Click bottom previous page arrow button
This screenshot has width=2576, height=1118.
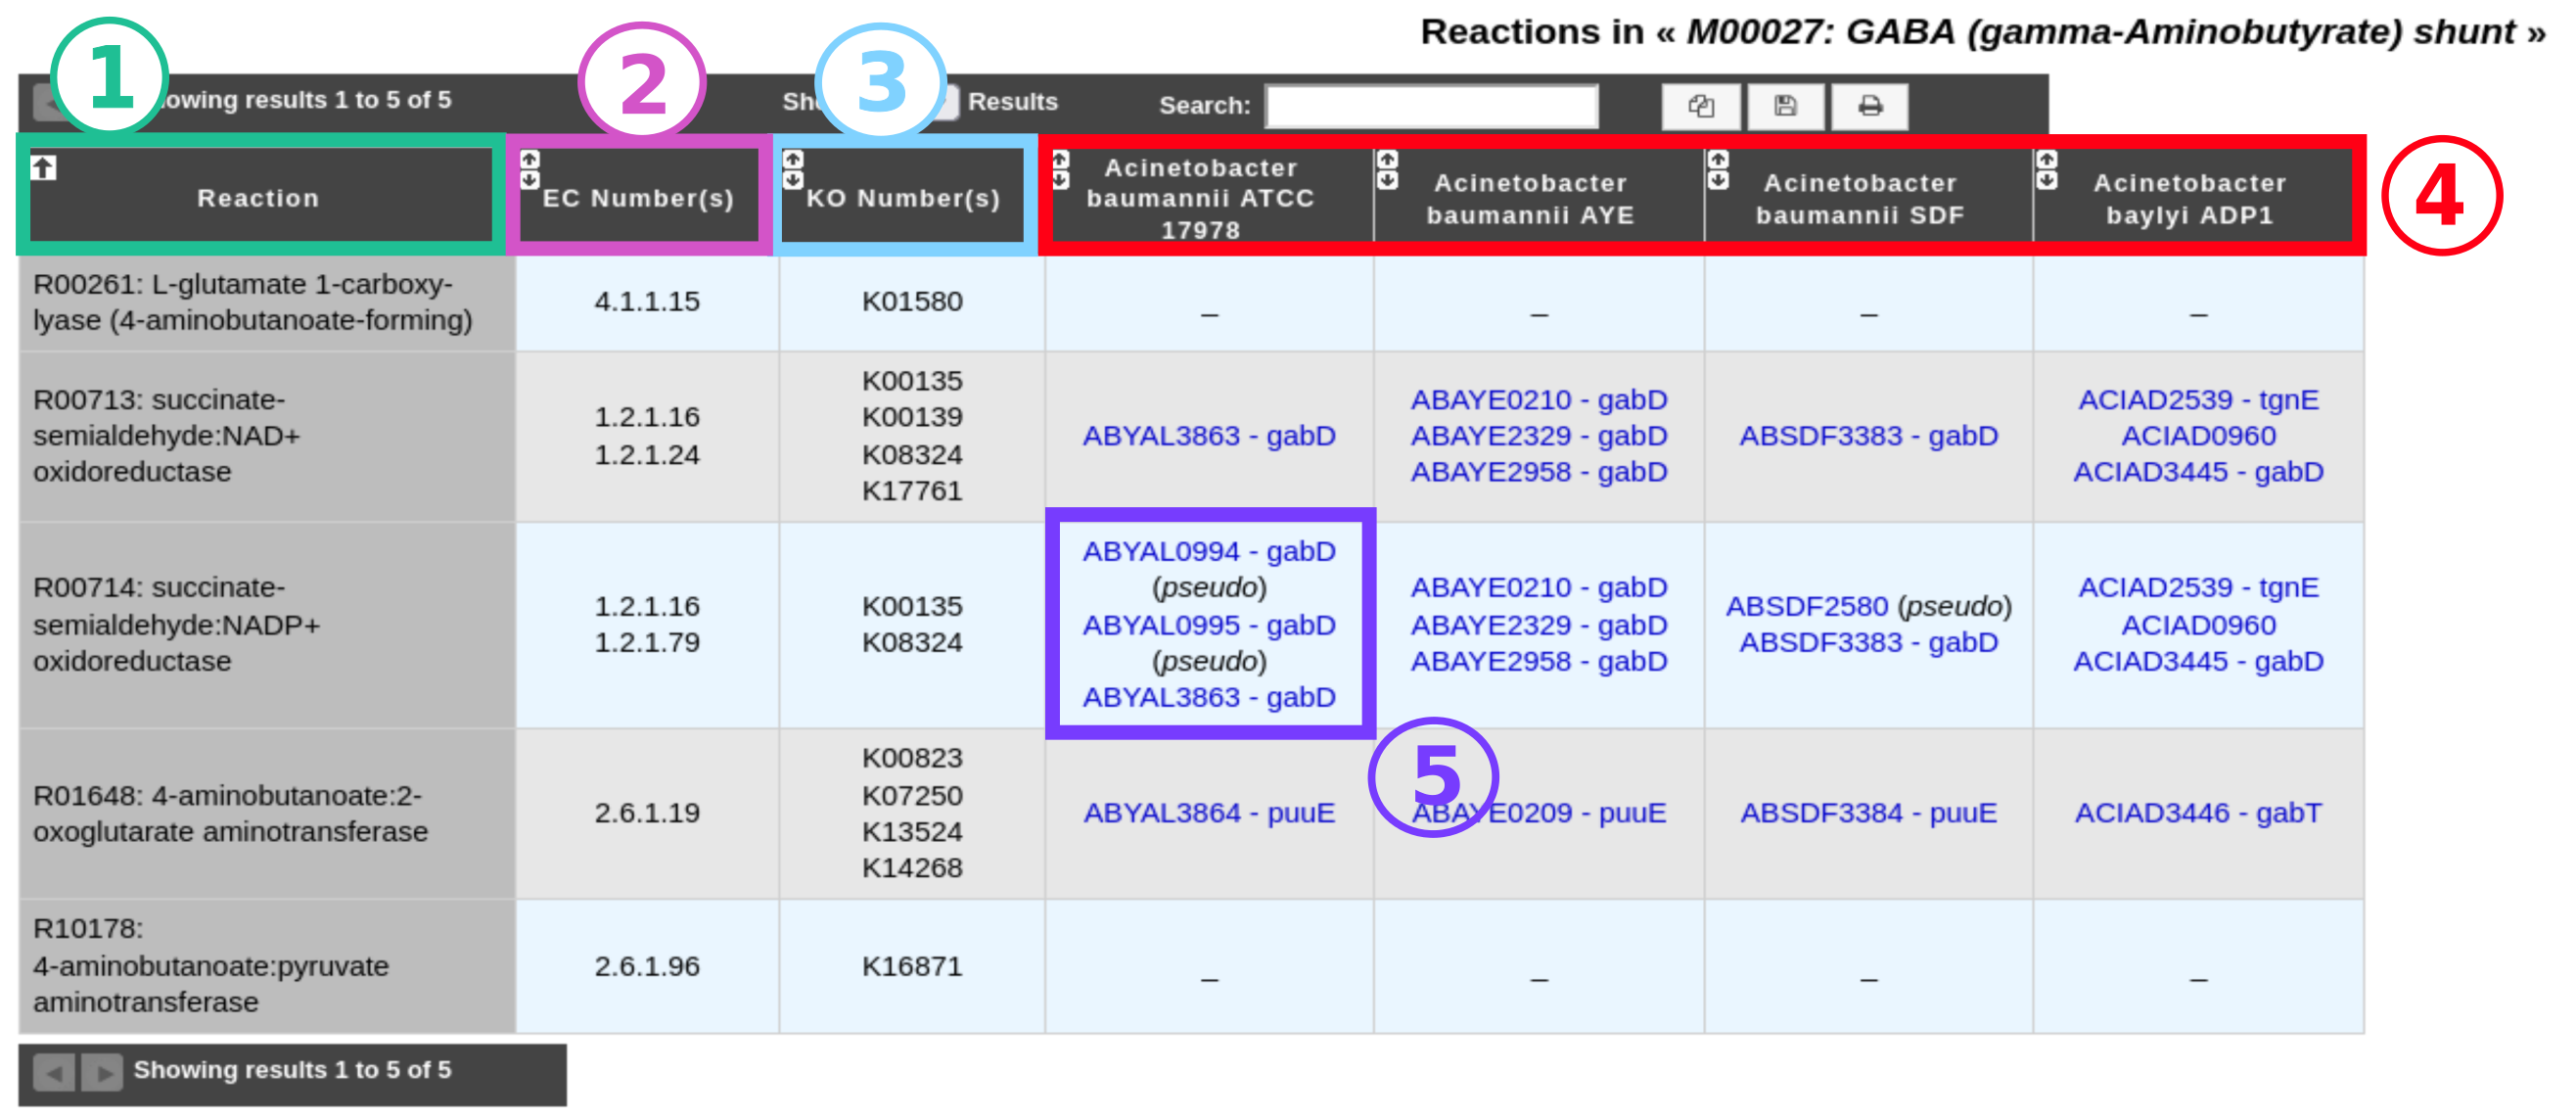point(54,1072)
